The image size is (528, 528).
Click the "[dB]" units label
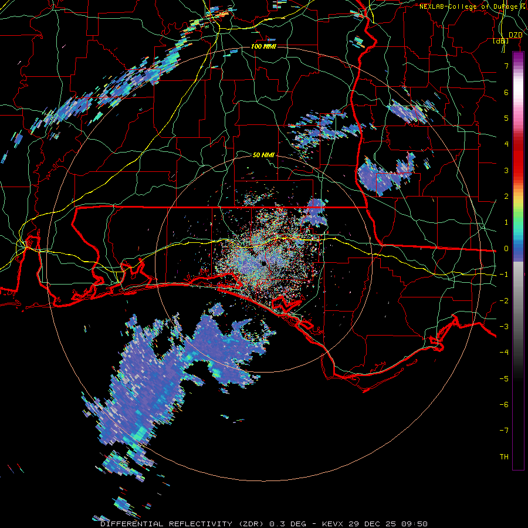coord(501,41)
